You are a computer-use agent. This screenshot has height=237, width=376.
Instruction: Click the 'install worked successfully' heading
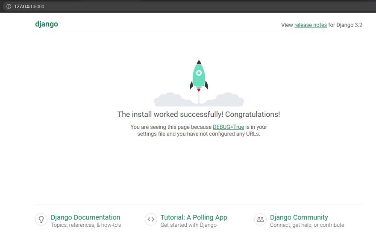click(199, 115)
